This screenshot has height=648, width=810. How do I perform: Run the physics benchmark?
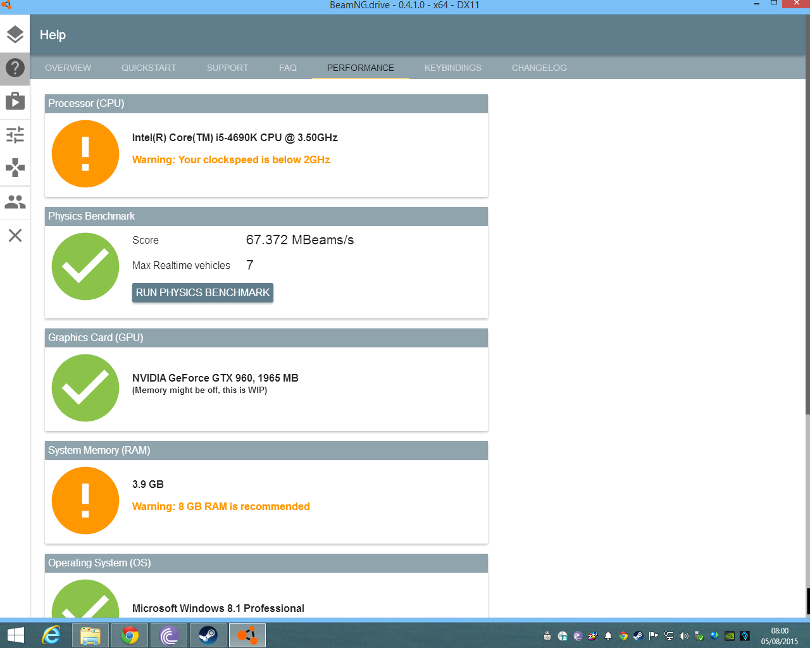pyautogui.click(x=202, y=292)
